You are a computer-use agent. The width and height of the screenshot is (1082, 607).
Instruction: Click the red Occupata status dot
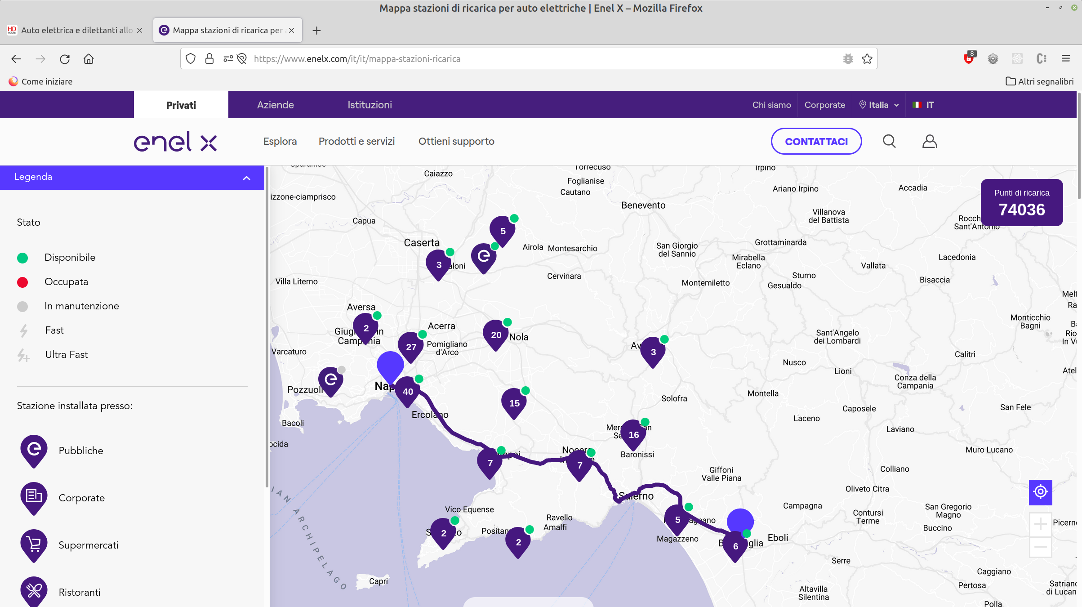pos(22,282)
